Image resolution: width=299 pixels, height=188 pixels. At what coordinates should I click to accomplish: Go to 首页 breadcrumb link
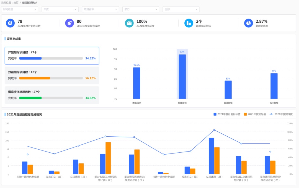[16, 3]
